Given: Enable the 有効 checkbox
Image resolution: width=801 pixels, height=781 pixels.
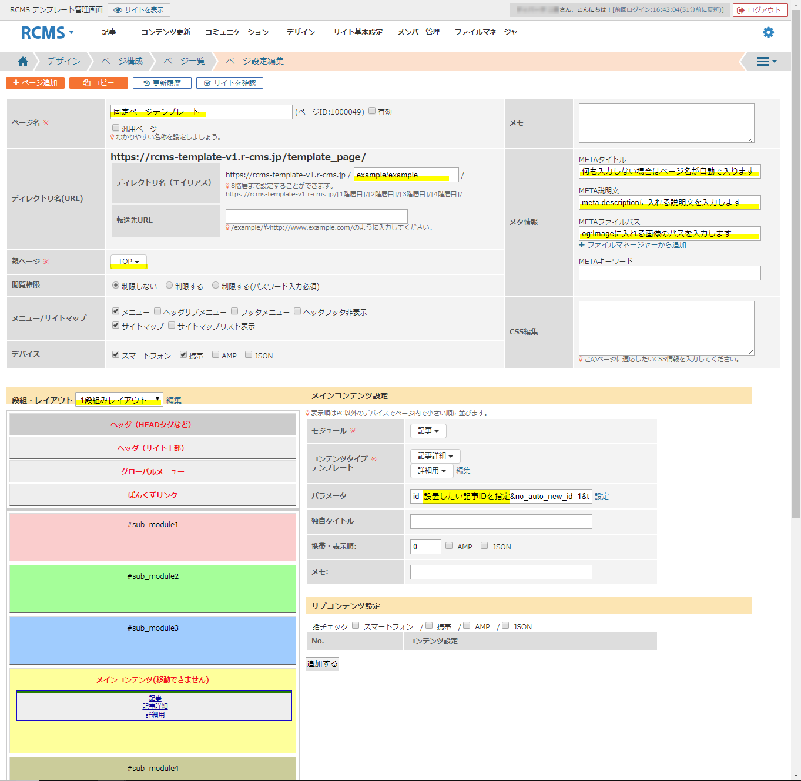Looking at the screenshot, I should 372,111.
